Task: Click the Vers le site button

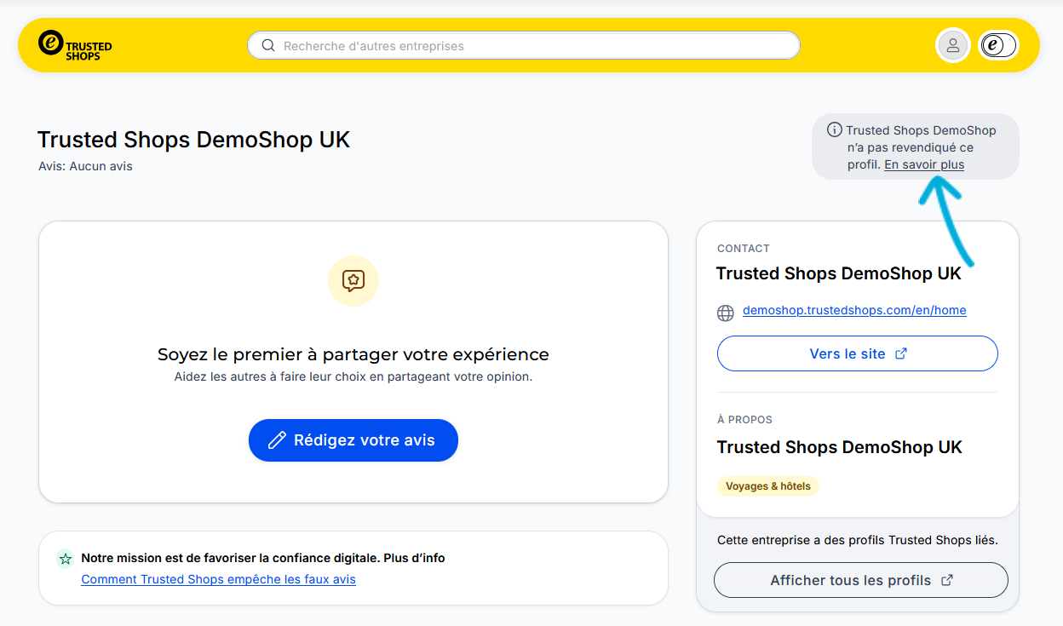Action: point(858,353)
